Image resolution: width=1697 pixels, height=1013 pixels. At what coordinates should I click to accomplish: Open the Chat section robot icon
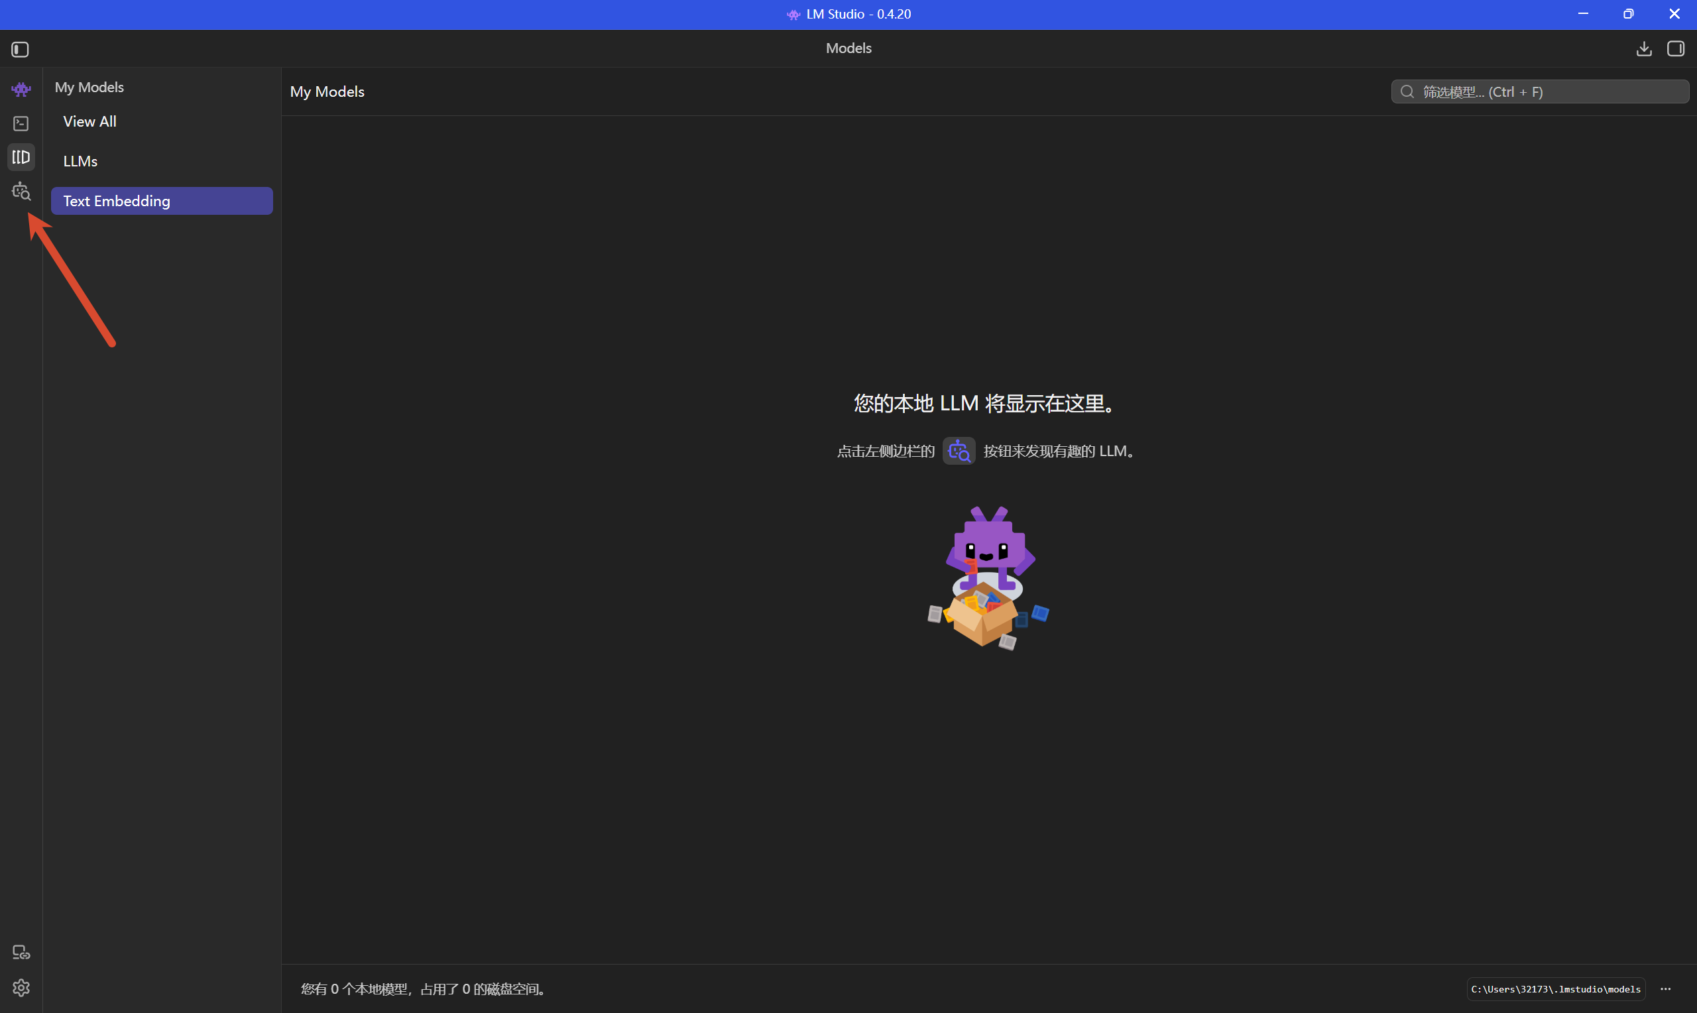point(21,89)
